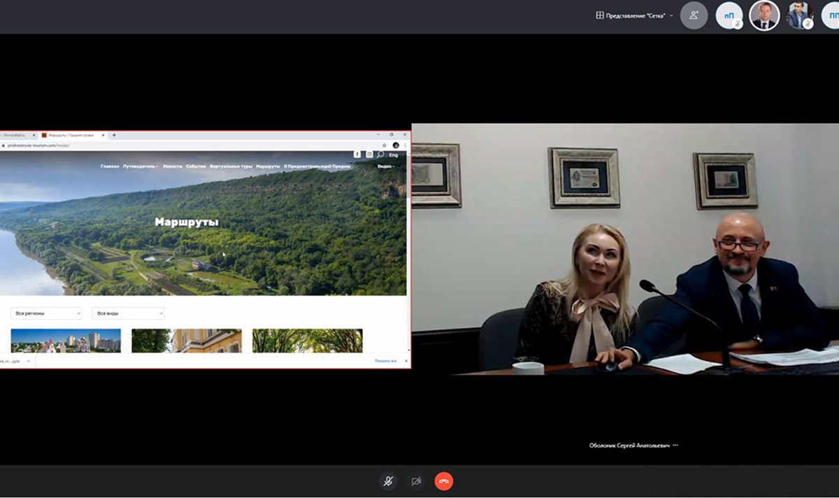839x498 pixels.
Task: Click the Показать все downloads link
Action: pyautogui.click(x=385, y=361)
